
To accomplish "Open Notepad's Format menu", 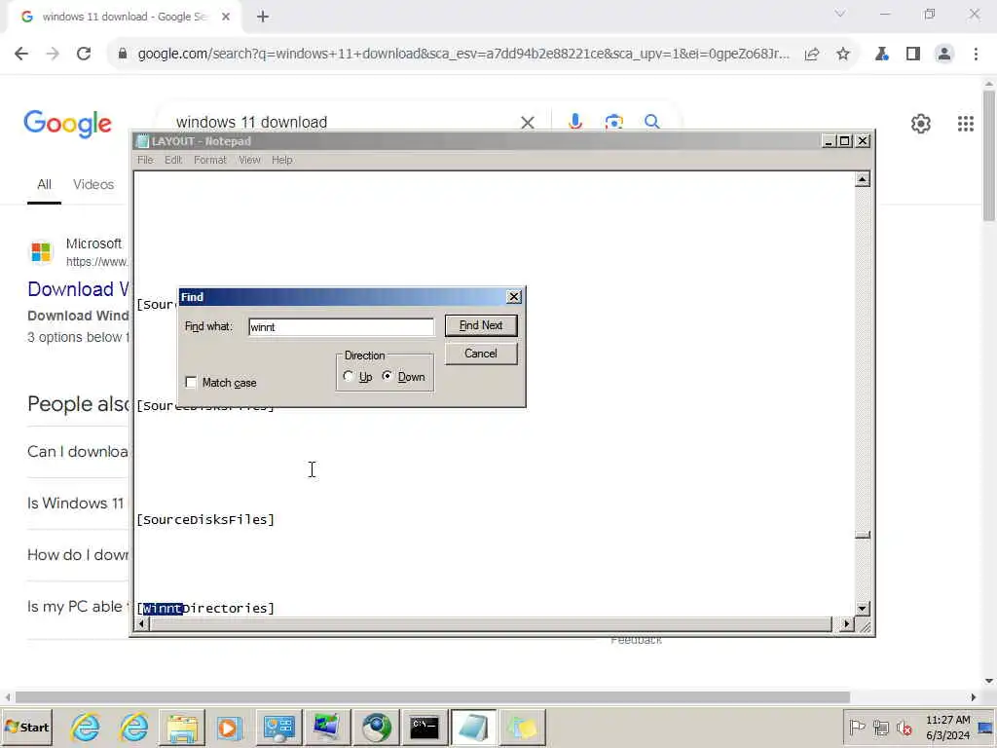I will tap(210, 161).
